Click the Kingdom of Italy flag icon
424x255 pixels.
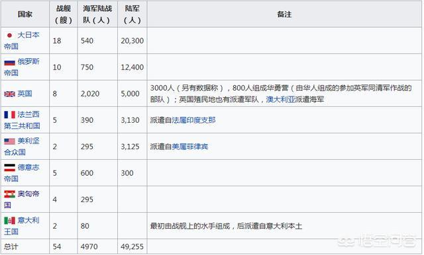[x=9, y=221]
